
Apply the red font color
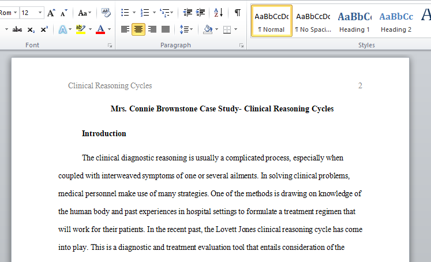[x=100, y=29]
